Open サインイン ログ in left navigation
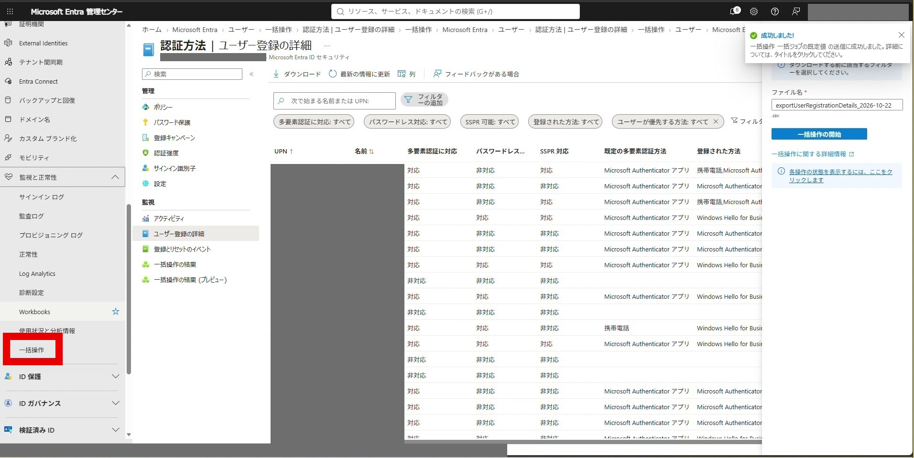The width and height of the screenshot is (914, 458). [x=42, y=197]
